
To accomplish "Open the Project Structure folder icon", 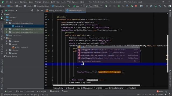I will pos(141,6).
